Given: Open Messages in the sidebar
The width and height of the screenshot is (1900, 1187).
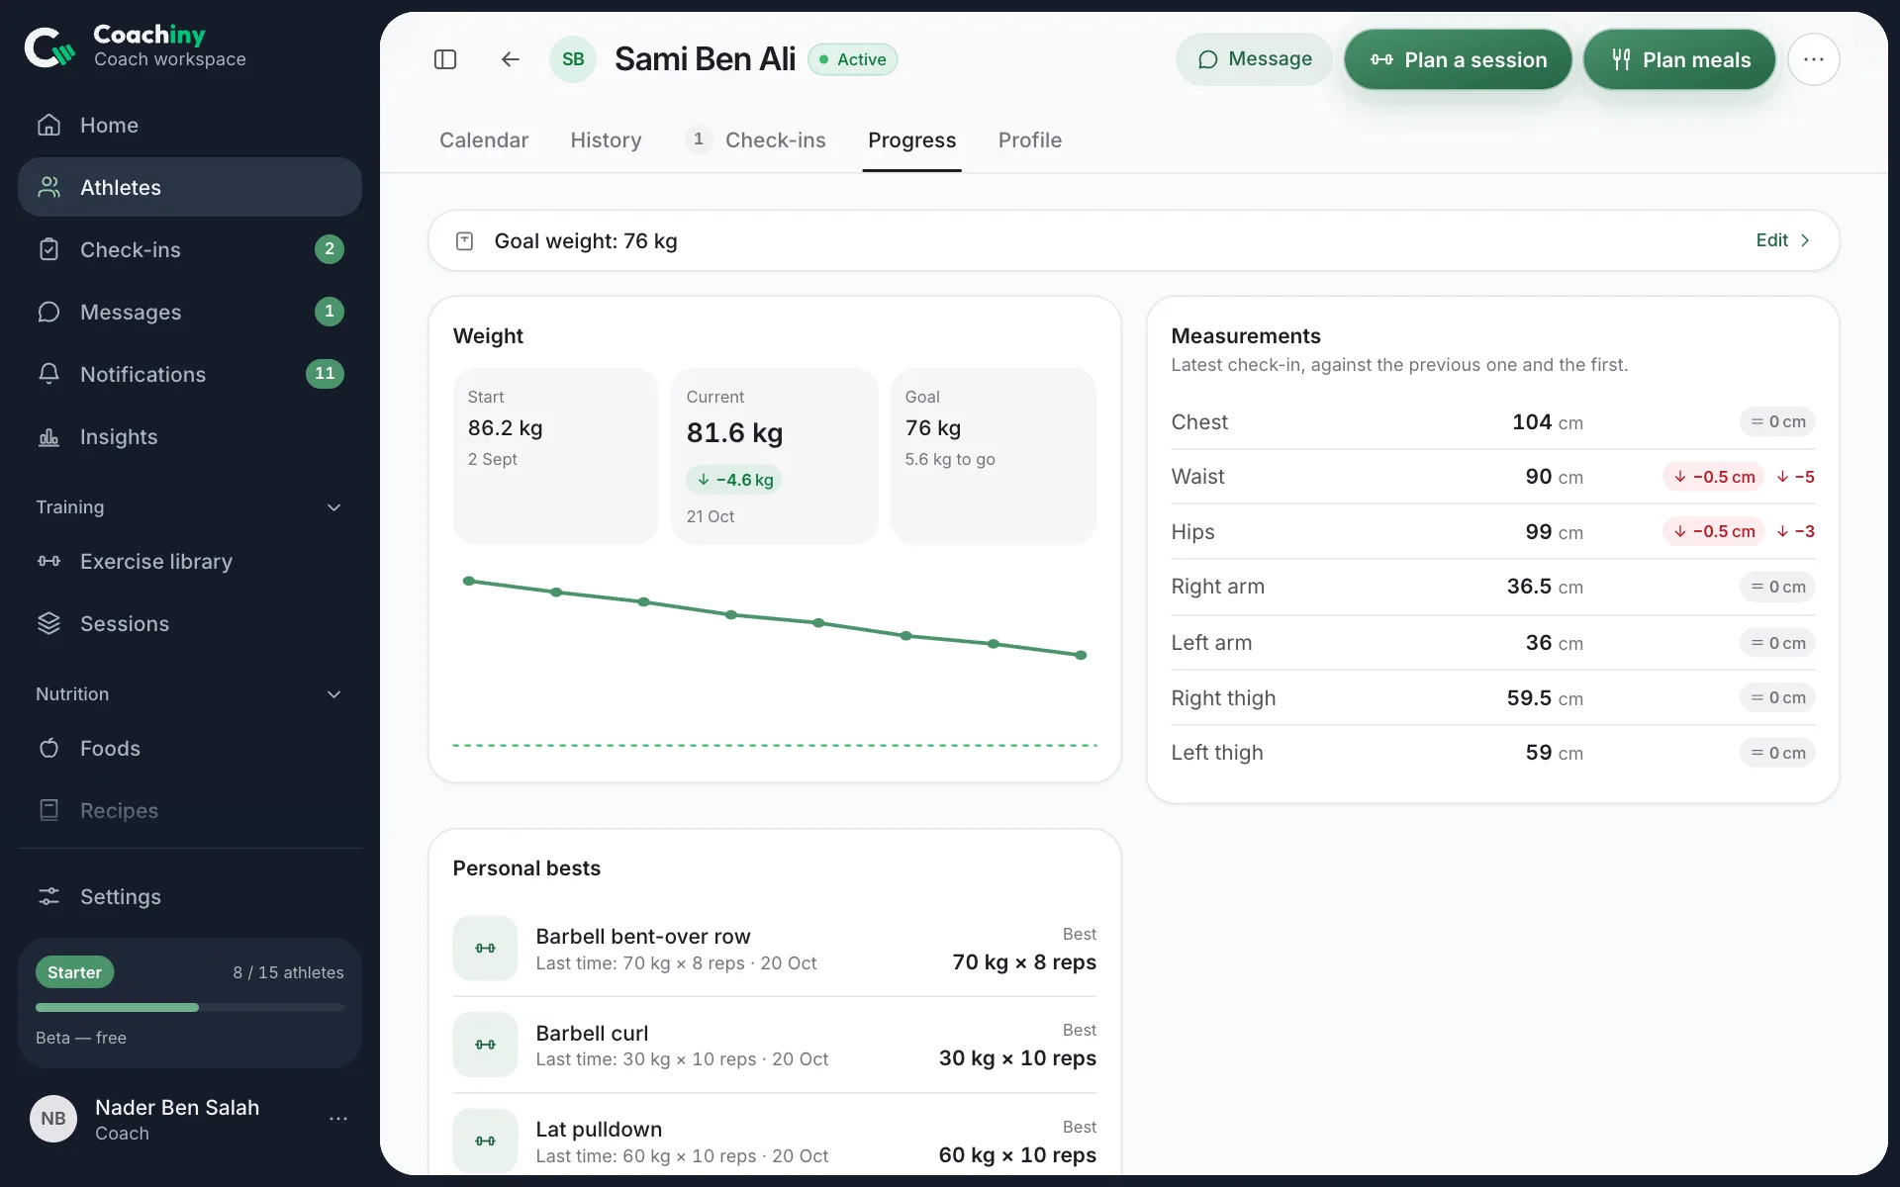Looking at the screenshot, I should 190,313.
